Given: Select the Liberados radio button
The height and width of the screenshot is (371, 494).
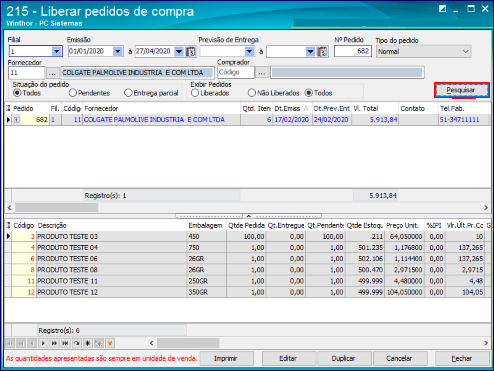Looking at the screenshot, I should tap(195, 93).
